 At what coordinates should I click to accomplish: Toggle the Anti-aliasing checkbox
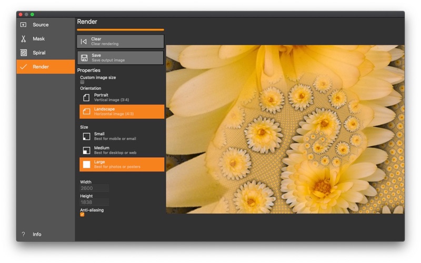(82, 215)
